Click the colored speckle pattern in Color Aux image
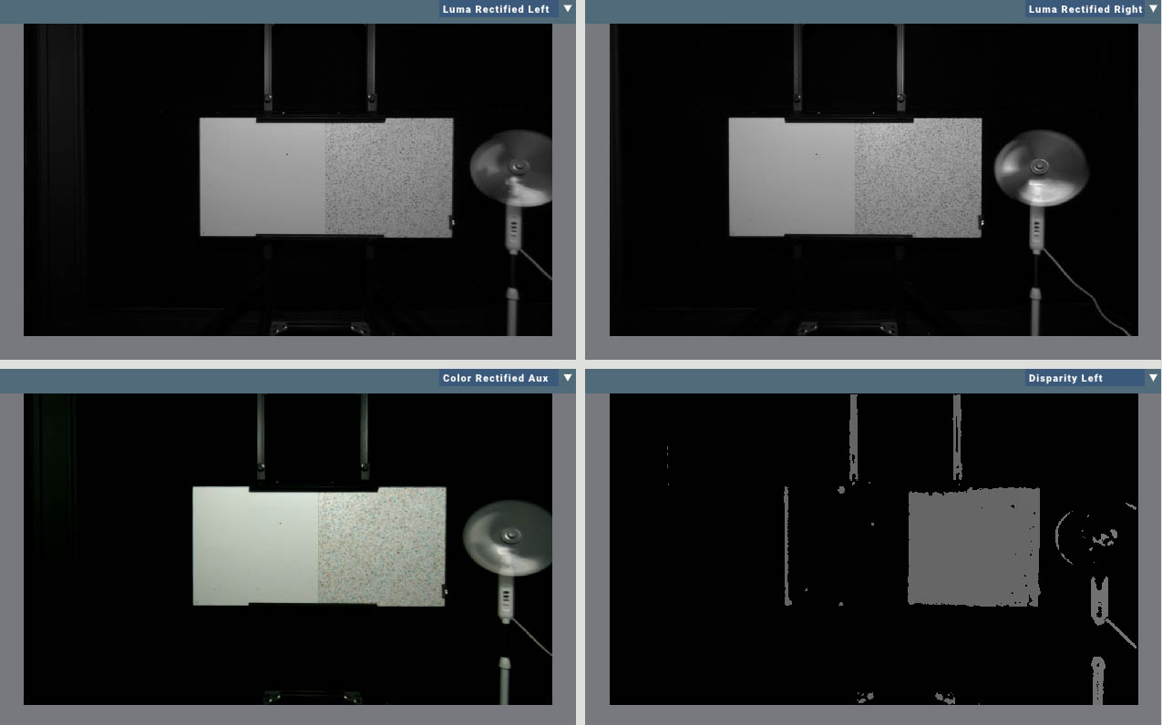The height and width of the screenshot is (725, 1162). point(381,546)
